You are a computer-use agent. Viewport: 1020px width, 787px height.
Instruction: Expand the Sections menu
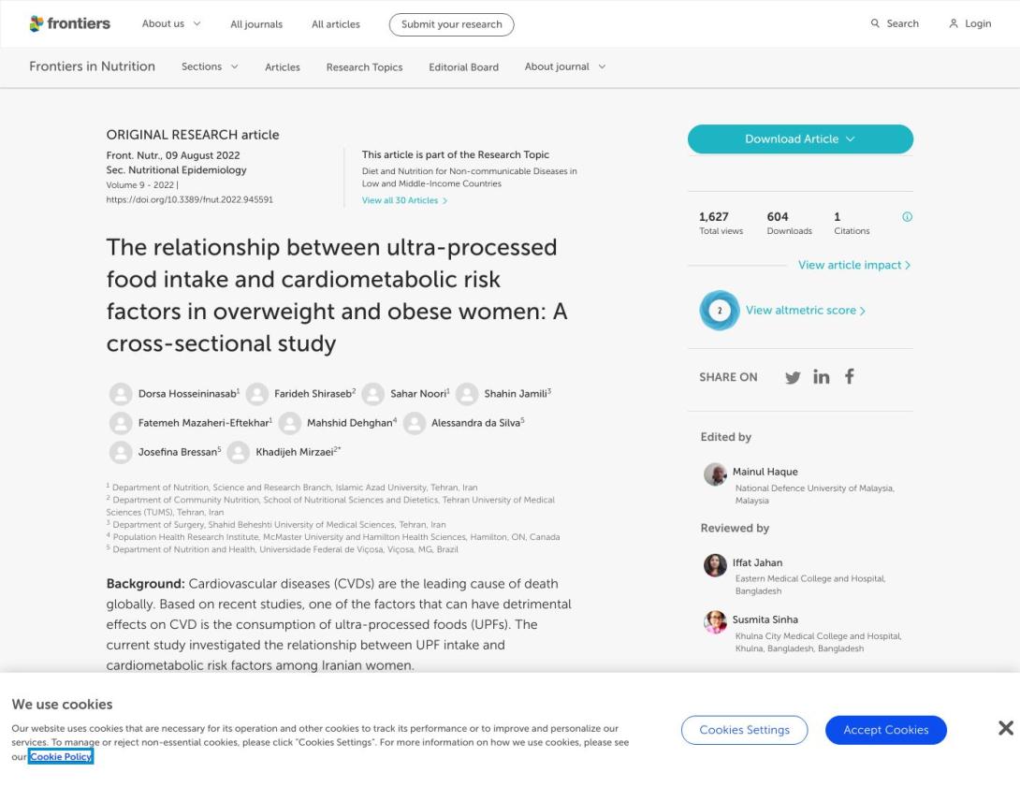[x=210, y=67]
